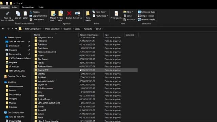Select the Riot Games folder
The width and height of the screenshot is (217, 122).
click(x=43, y=59)
